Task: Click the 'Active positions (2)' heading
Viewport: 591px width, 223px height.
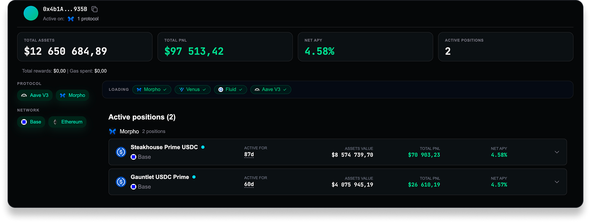Action: tap(142, 117)
